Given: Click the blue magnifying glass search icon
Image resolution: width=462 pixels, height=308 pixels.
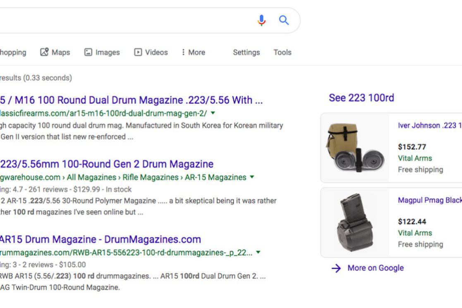Looking at the screenshot, I should 284,20.
